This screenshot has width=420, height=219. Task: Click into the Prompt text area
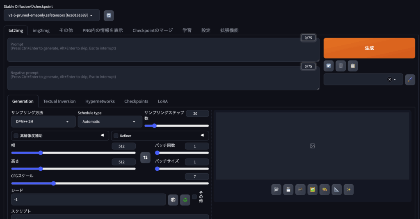coord(163,50)
